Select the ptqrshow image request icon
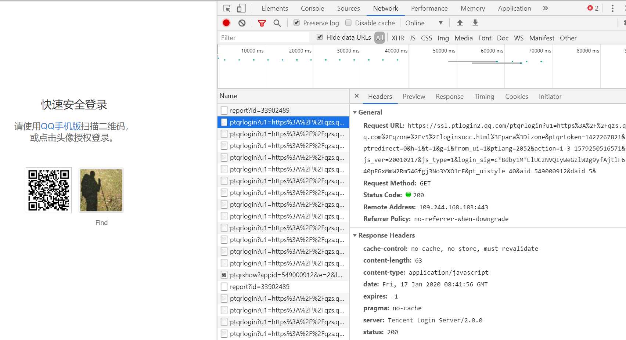The height and width of the screenshot is (340, 626). click(224, 275)
